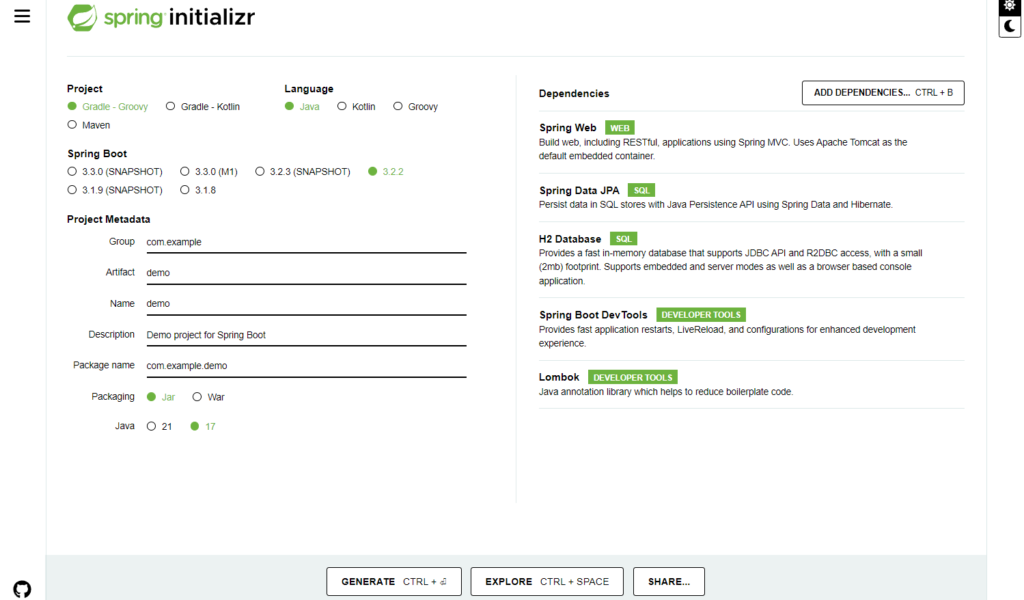Image resolution: width=1024 pixels, height=600 pixels.
Task: Click the Dependencies heading
Action: tap(574, 94)
